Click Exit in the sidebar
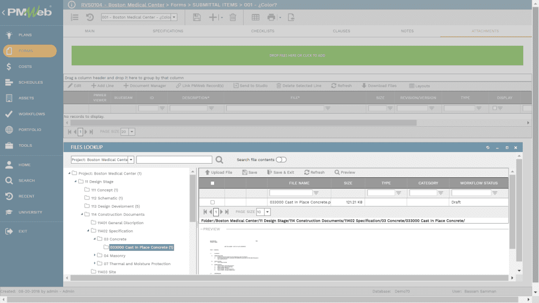Screen dimensions: 539x303 click(23, 231)
